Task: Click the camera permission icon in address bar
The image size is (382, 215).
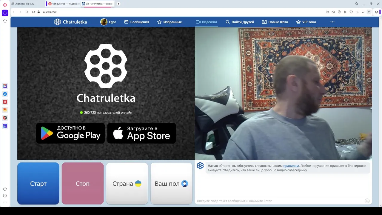Action: pyautogui.click(x=34, y=12)
